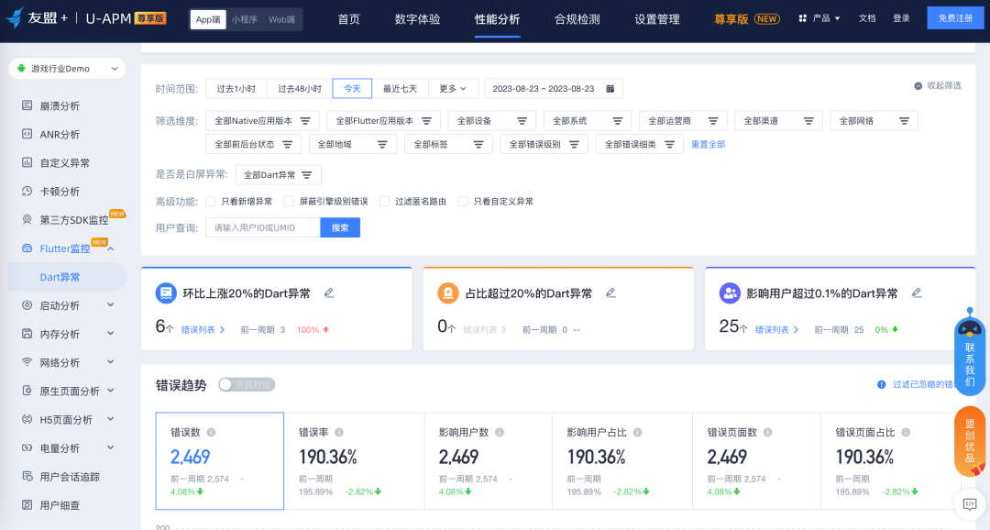
Task: Select the Dart异常 sidebar item
Action: 67,277
